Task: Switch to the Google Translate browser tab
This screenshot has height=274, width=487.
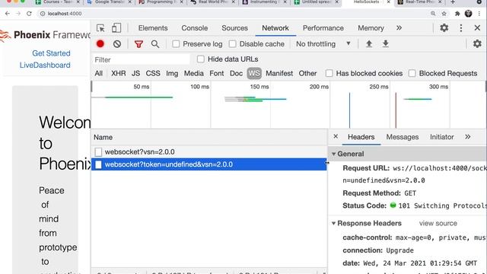Action: pos(110,2)
